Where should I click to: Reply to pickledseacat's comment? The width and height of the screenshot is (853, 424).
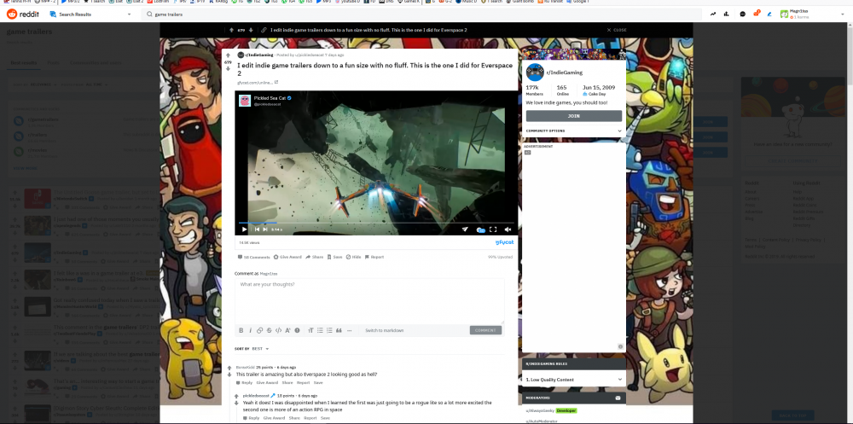[252, 418]
